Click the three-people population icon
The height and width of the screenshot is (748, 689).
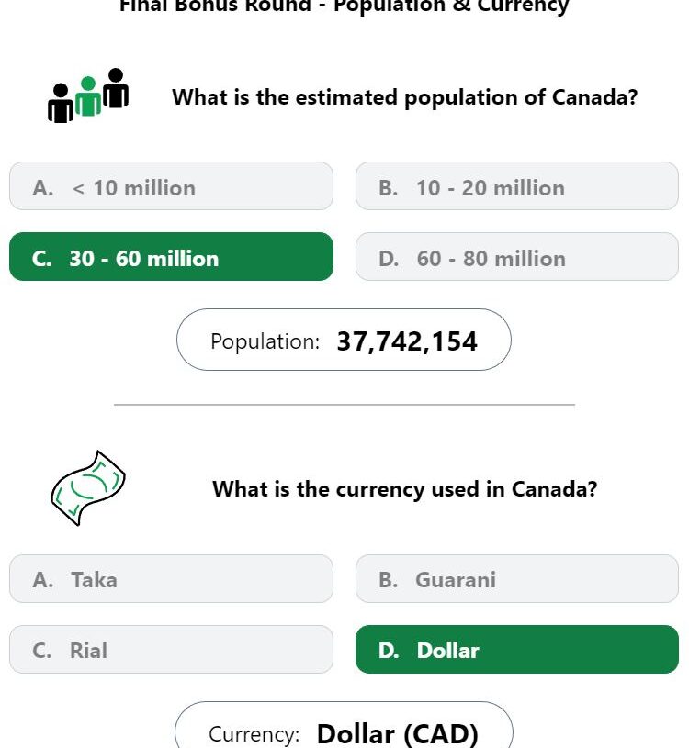pos(88,95)
